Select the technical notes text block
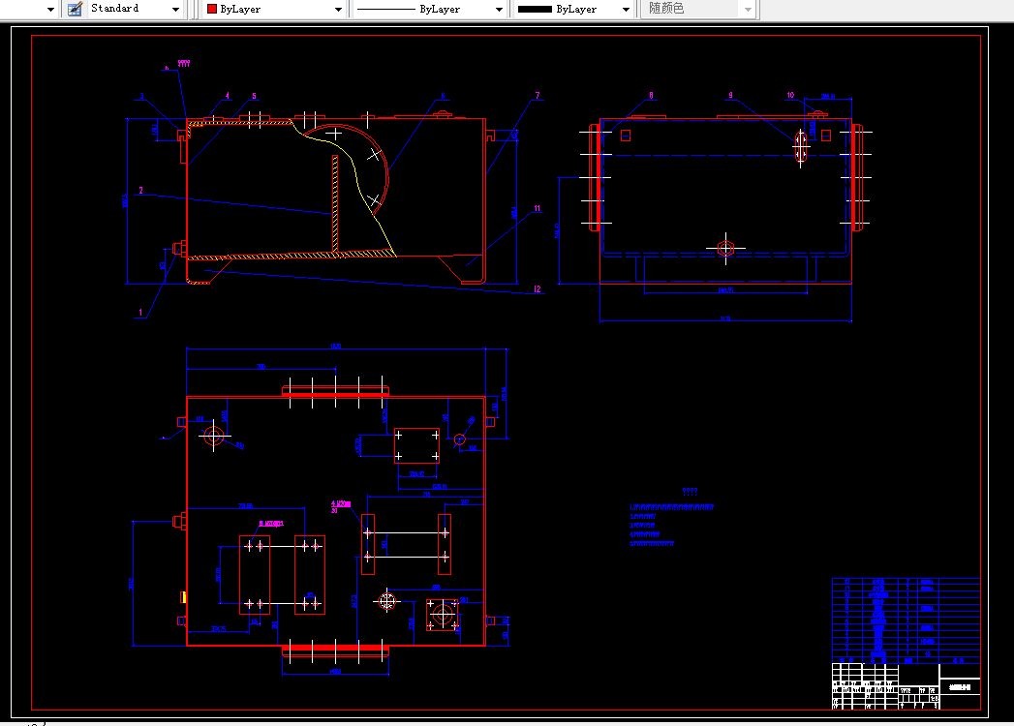1014x726 pixels. pyautogui.click(x=671, y=518)
